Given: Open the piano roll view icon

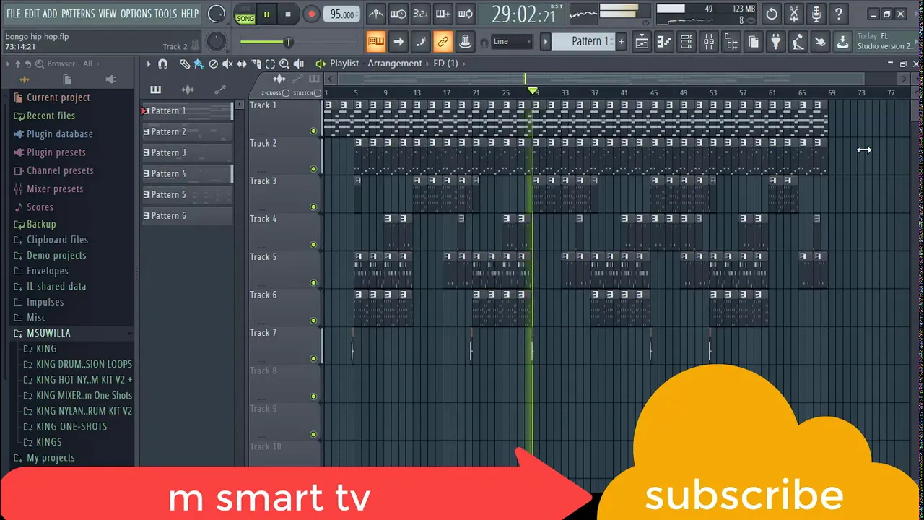Looking at the screenshot, I should [664, 42].
